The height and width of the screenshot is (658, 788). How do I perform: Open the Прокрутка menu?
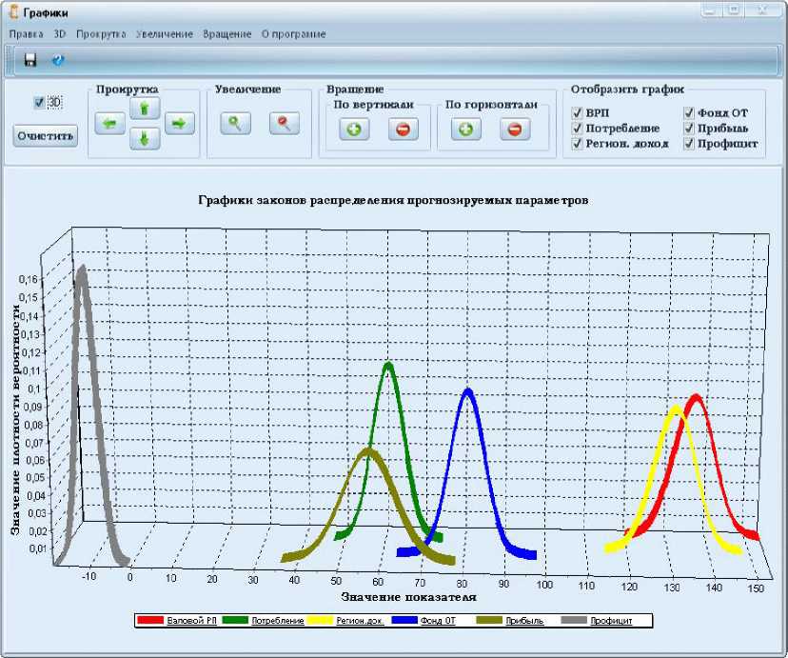pyautogui.click(x=101, y=34)
